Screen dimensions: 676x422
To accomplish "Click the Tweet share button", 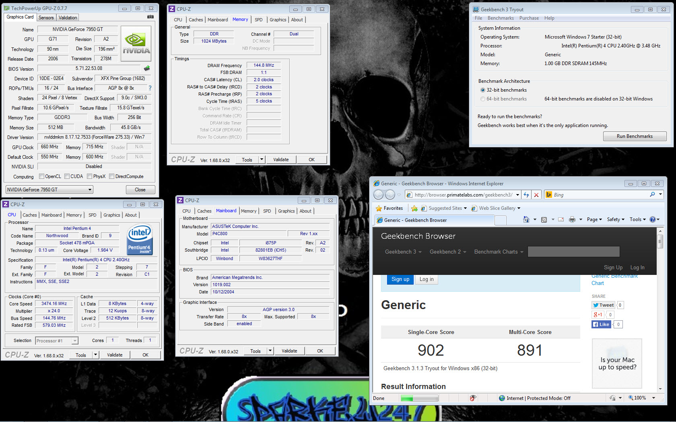I will pos(603,305).
